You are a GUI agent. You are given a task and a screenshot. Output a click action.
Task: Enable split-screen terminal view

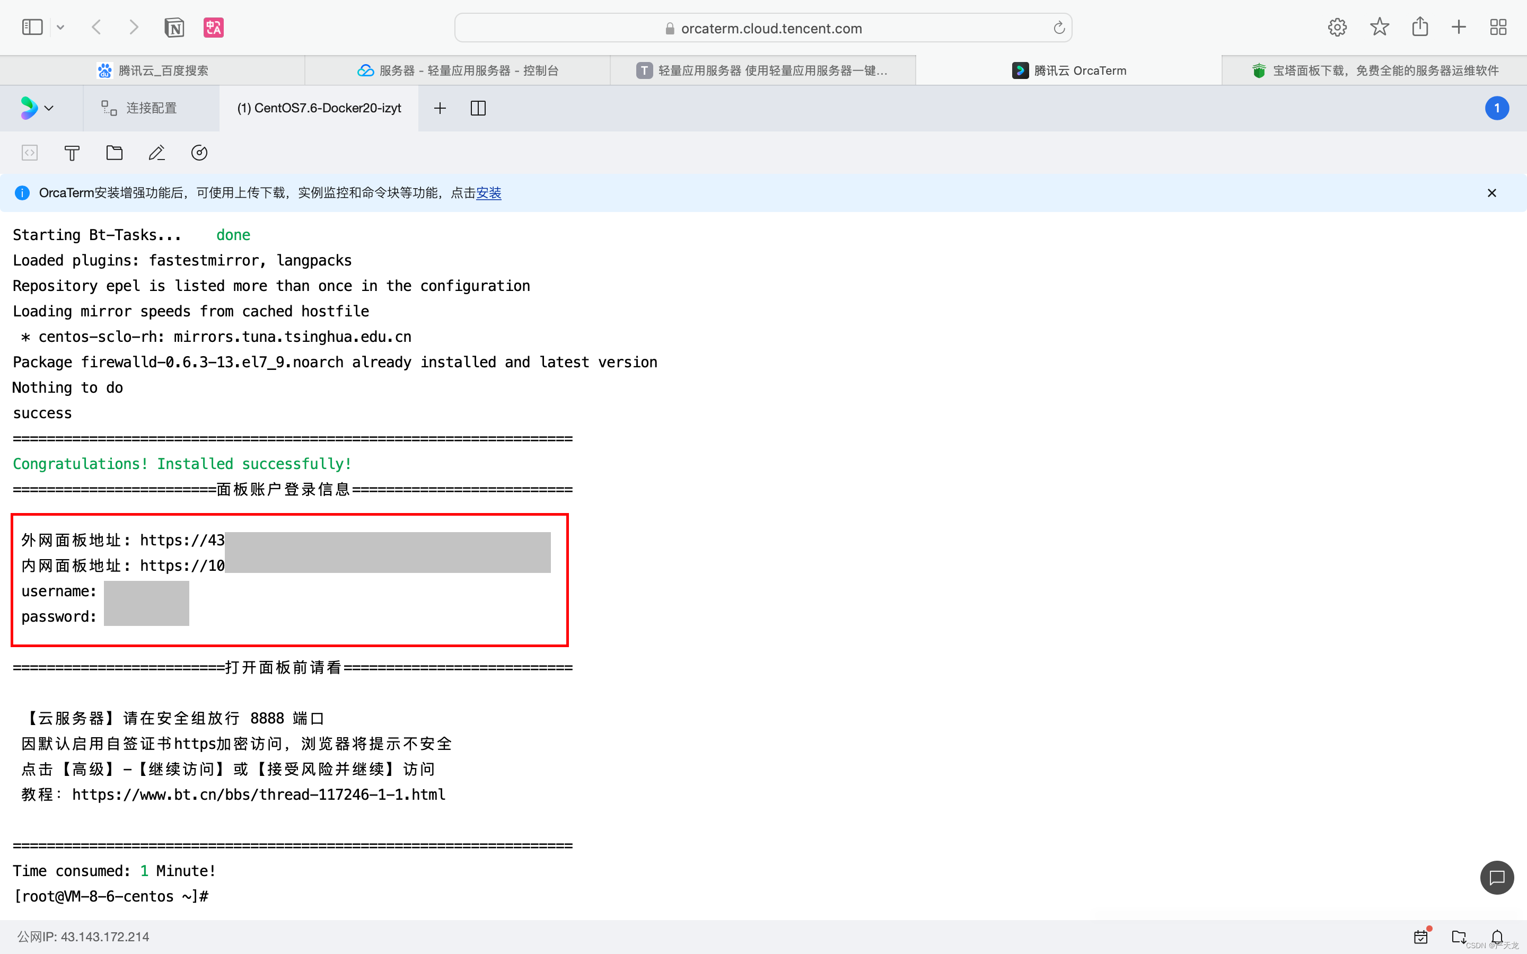click(x=478, y=108)
